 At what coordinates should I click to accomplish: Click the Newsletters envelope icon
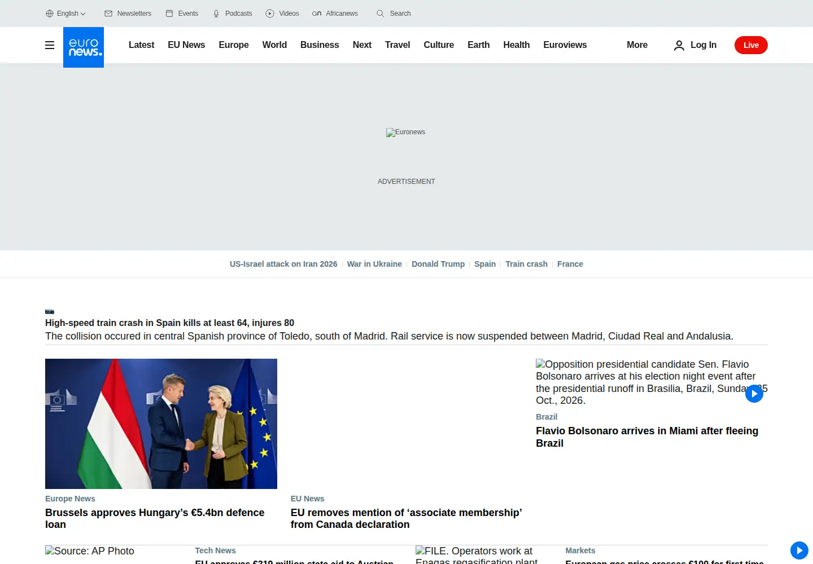108,14
